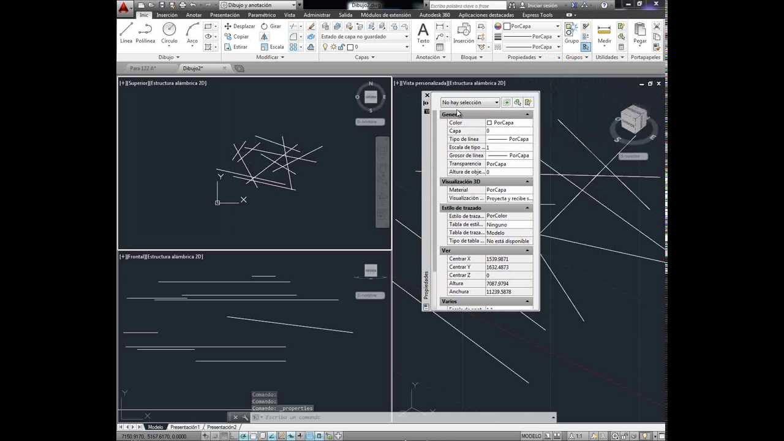Select the Línea drawing tool
This screenshot has width=784, height=441.
(x=126, y=33)
